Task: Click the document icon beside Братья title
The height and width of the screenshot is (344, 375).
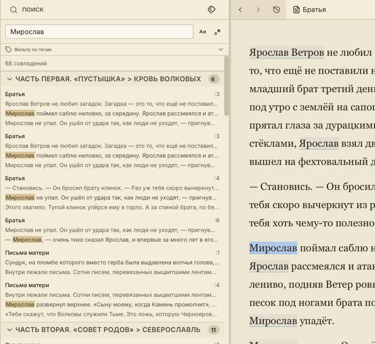Action: (296, 10)
